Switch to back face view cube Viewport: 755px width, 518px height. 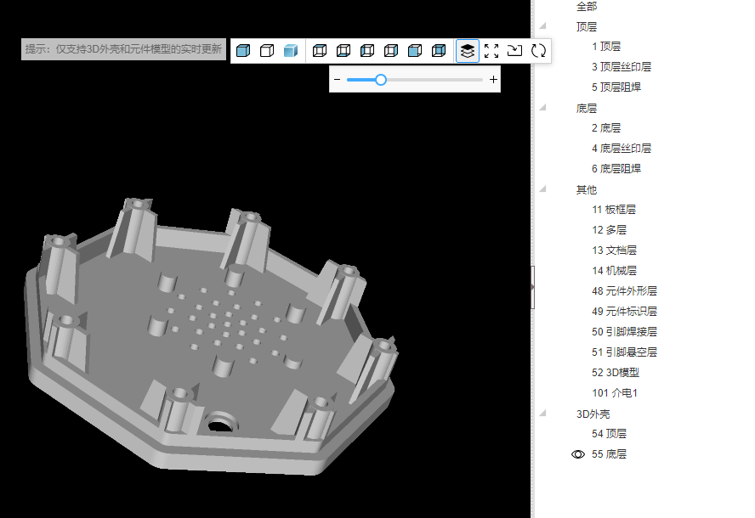point(439,50)
